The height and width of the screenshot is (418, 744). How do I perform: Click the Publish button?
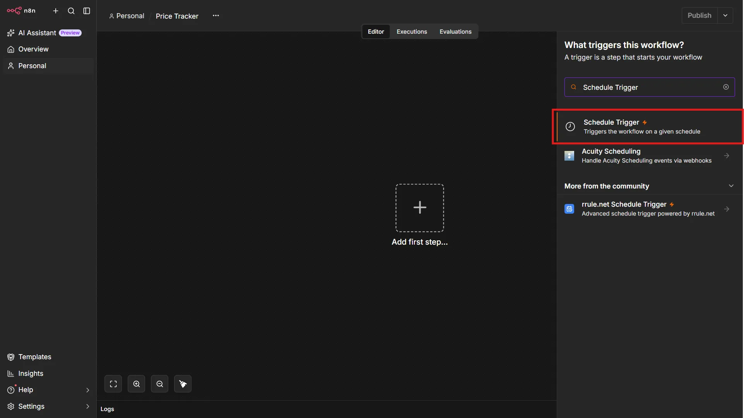[699, 15]
